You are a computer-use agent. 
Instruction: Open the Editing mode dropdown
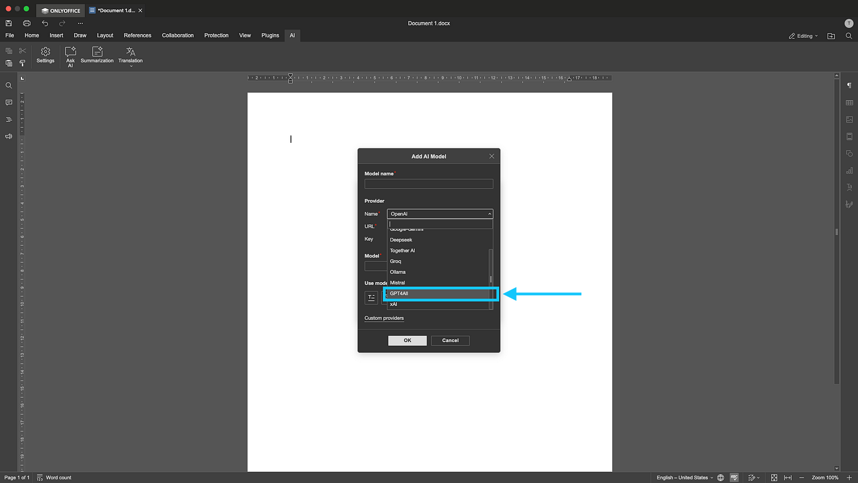click(803, 36)
